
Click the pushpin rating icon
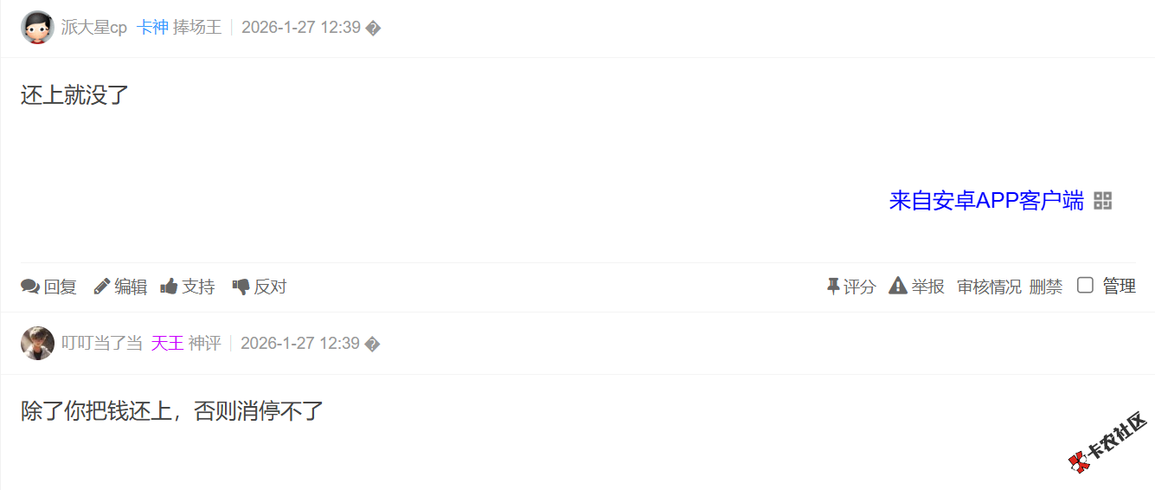tap(833, 287)
